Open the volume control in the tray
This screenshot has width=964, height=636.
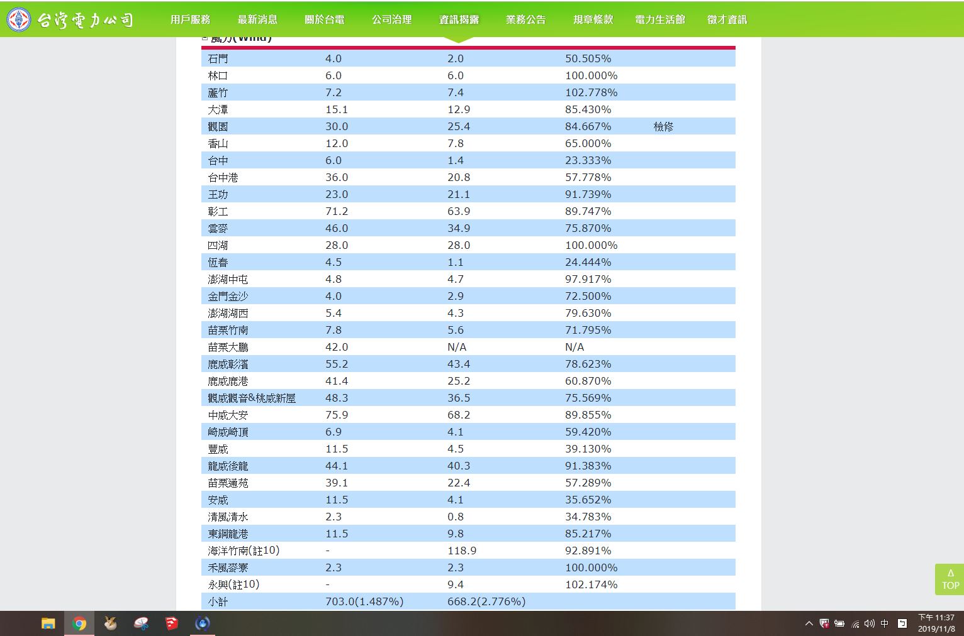click(x=870, y=623)
